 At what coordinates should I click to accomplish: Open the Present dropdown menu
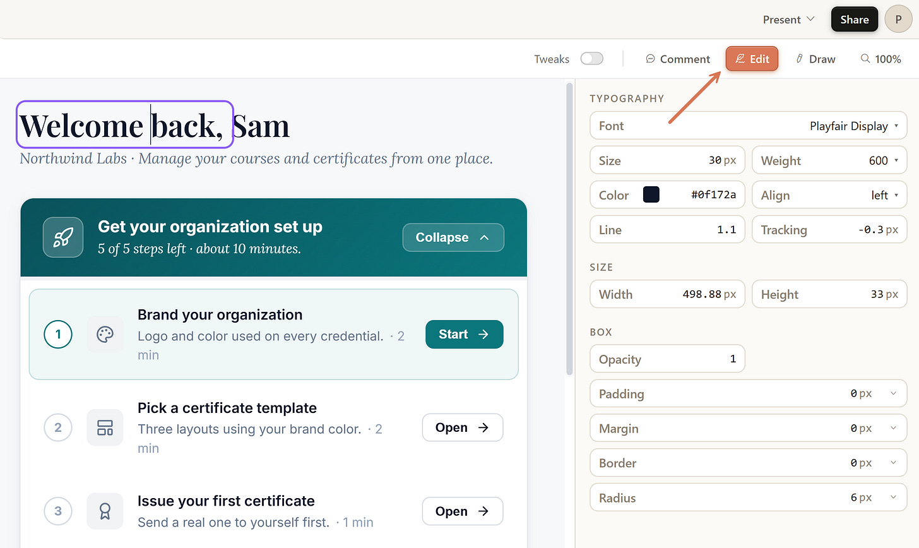coord(788,20)
